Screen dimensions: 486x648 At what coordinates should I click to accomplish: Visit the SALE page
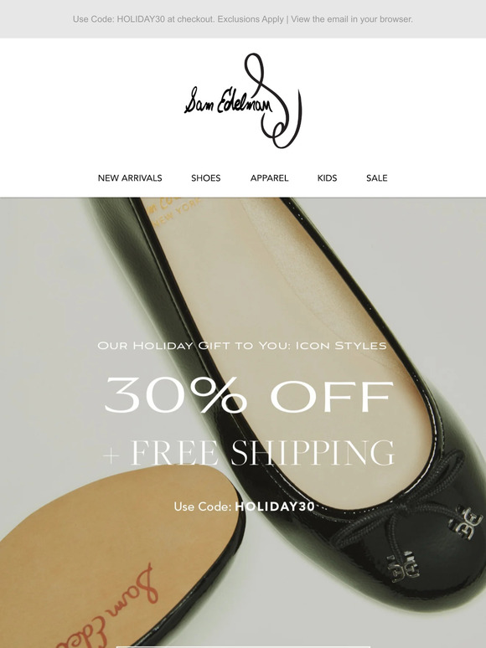tap(377, 178)
